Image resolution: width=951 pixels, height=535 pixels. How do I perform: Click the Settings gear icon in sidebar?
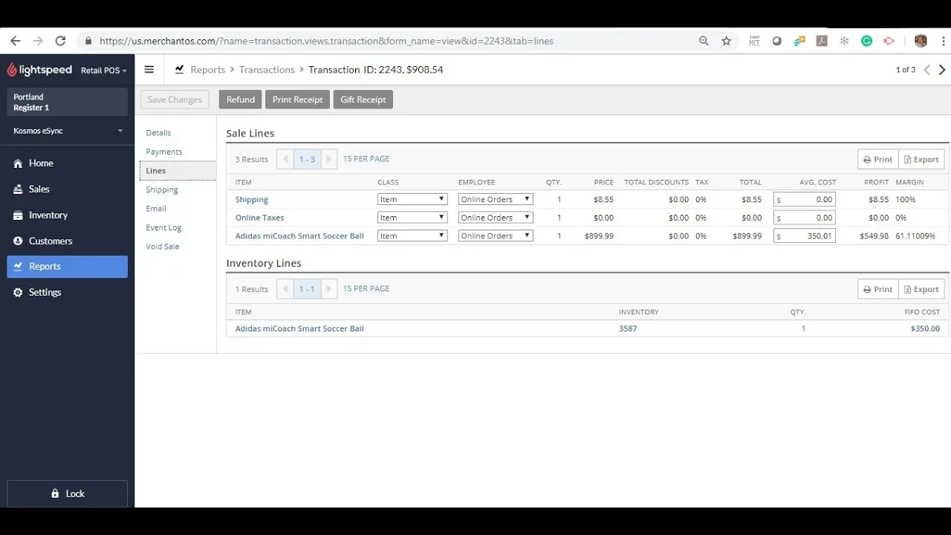pos(18,292)
